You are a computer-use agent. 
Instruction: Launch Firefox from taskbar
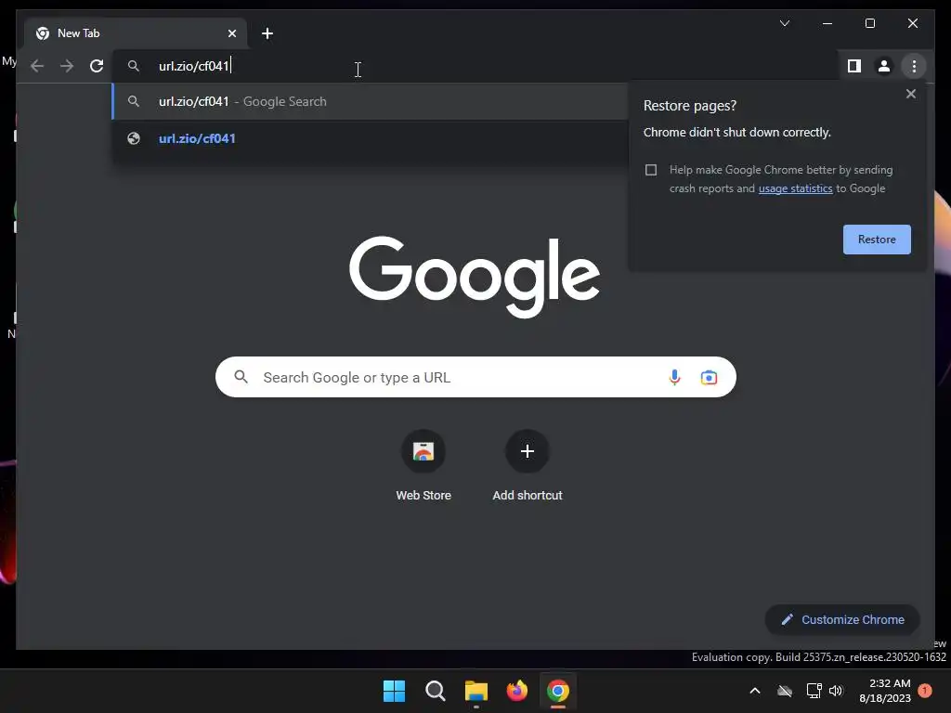(x=516, y=691)
